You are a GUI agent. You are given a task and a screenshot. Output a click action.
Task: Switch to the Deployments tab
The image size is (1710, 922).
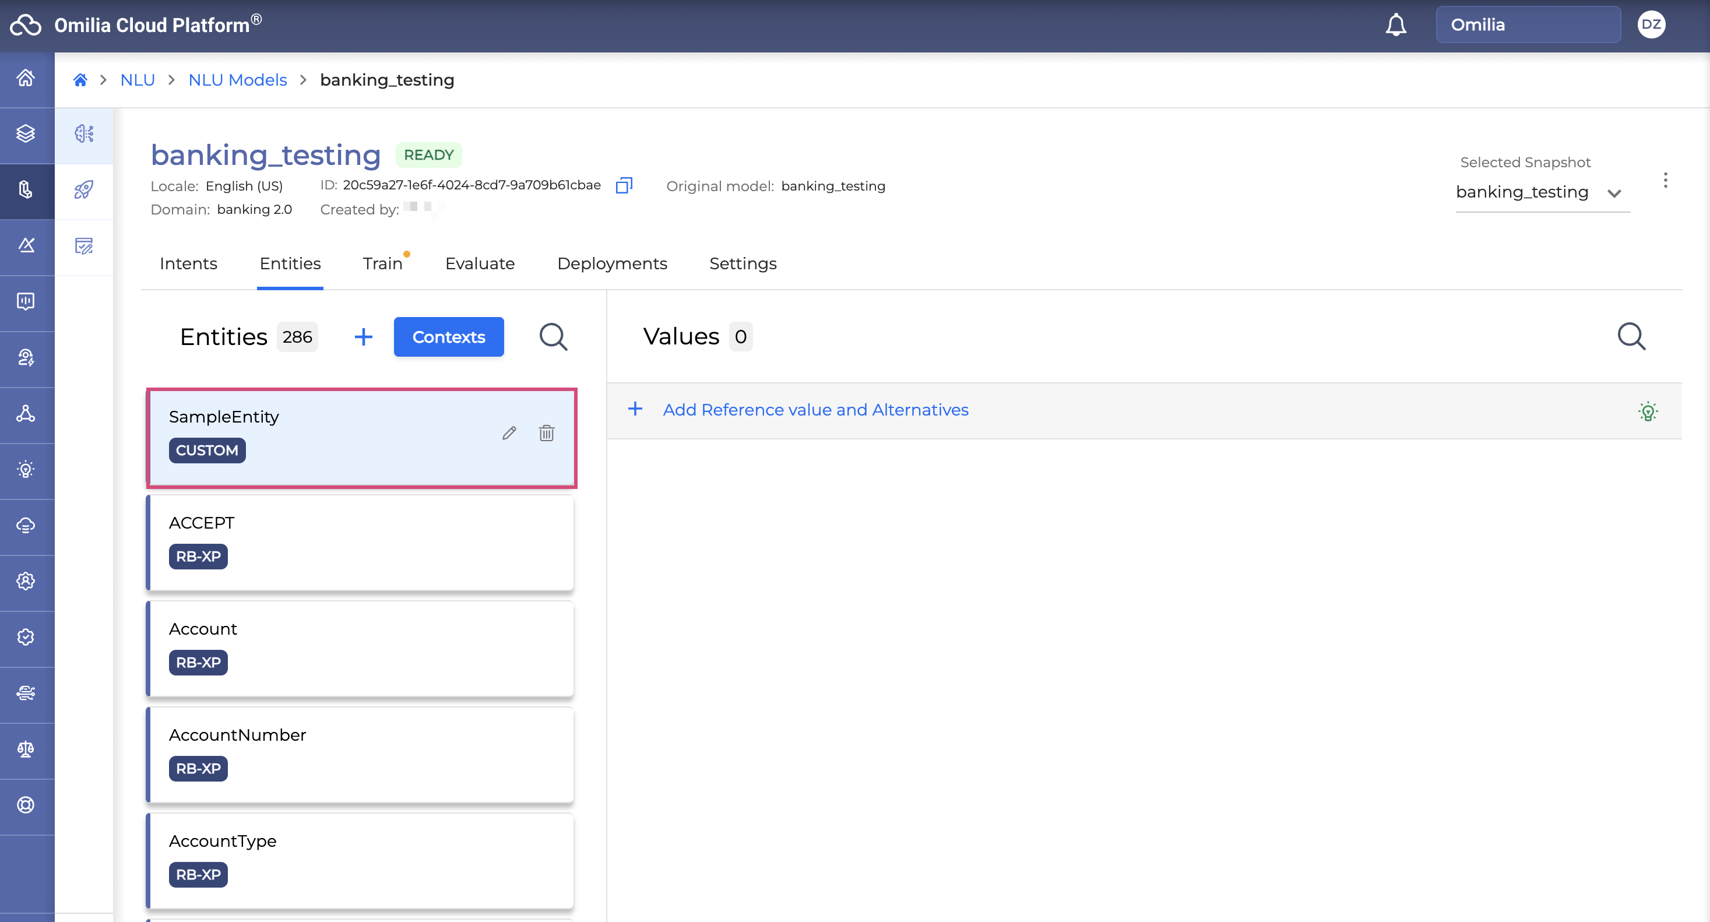click(x=611, y=263)
